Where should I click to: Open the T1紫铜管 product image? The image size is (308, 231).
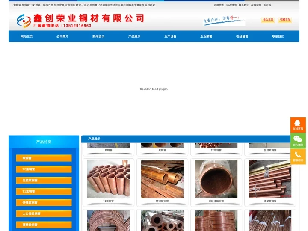click(x=108, y=179)
